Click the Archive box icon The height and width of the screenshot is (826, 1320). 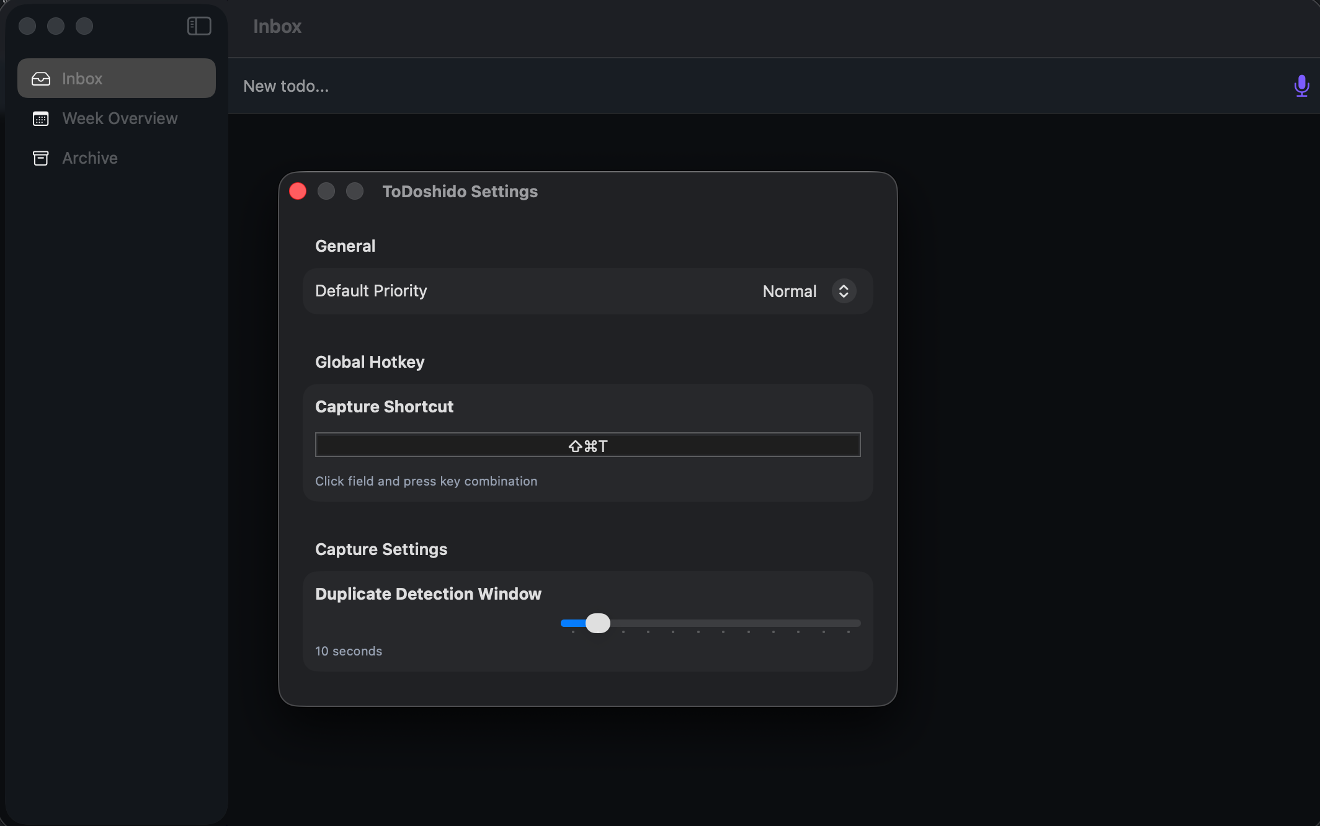tap(41, 158)
